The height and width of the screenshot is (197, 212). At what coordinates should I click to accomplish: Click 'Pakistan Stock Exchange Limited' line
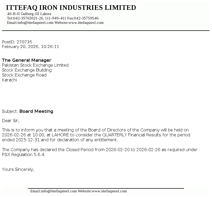[x=35, y=65]
